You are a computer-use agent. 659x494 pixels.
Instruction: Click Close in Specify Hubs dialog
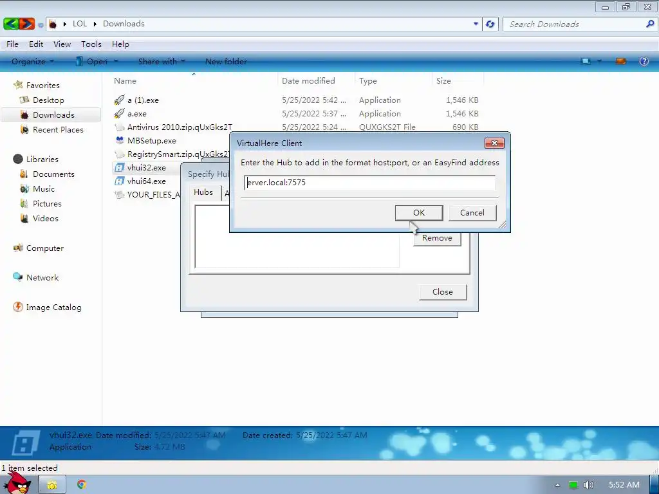[443, 292]
